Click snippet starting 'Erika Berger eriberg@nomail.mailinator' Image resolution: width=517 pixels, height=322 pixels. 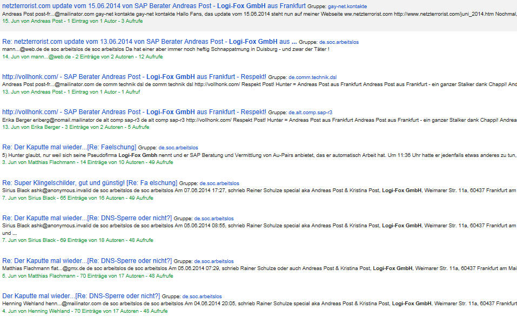[259, 120]
